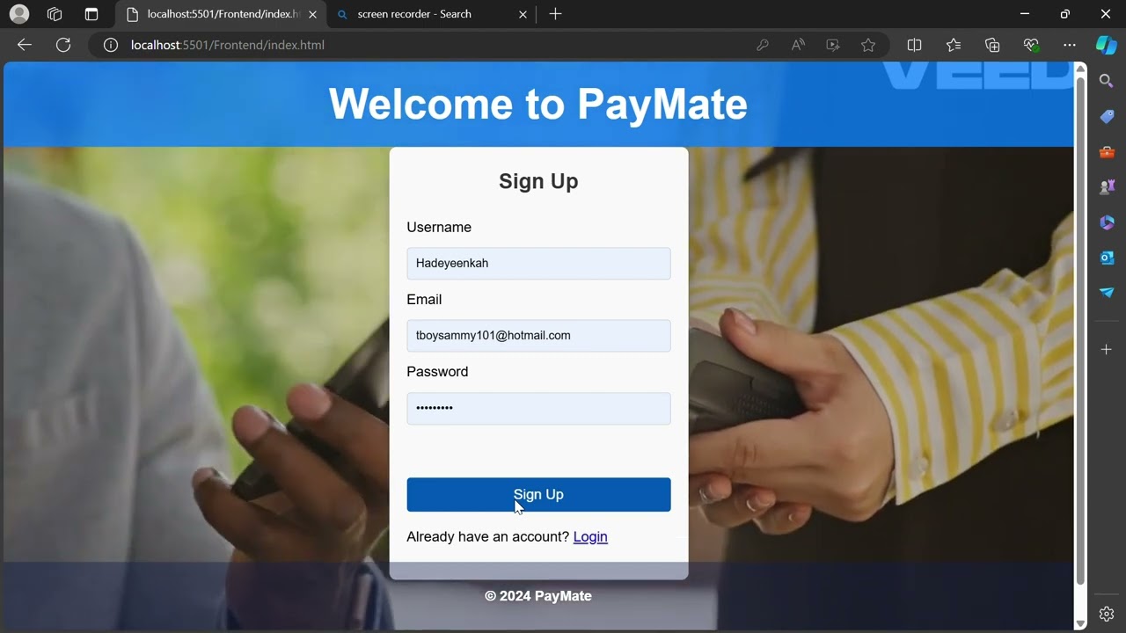Restore down the browser window

[1065, 14]
